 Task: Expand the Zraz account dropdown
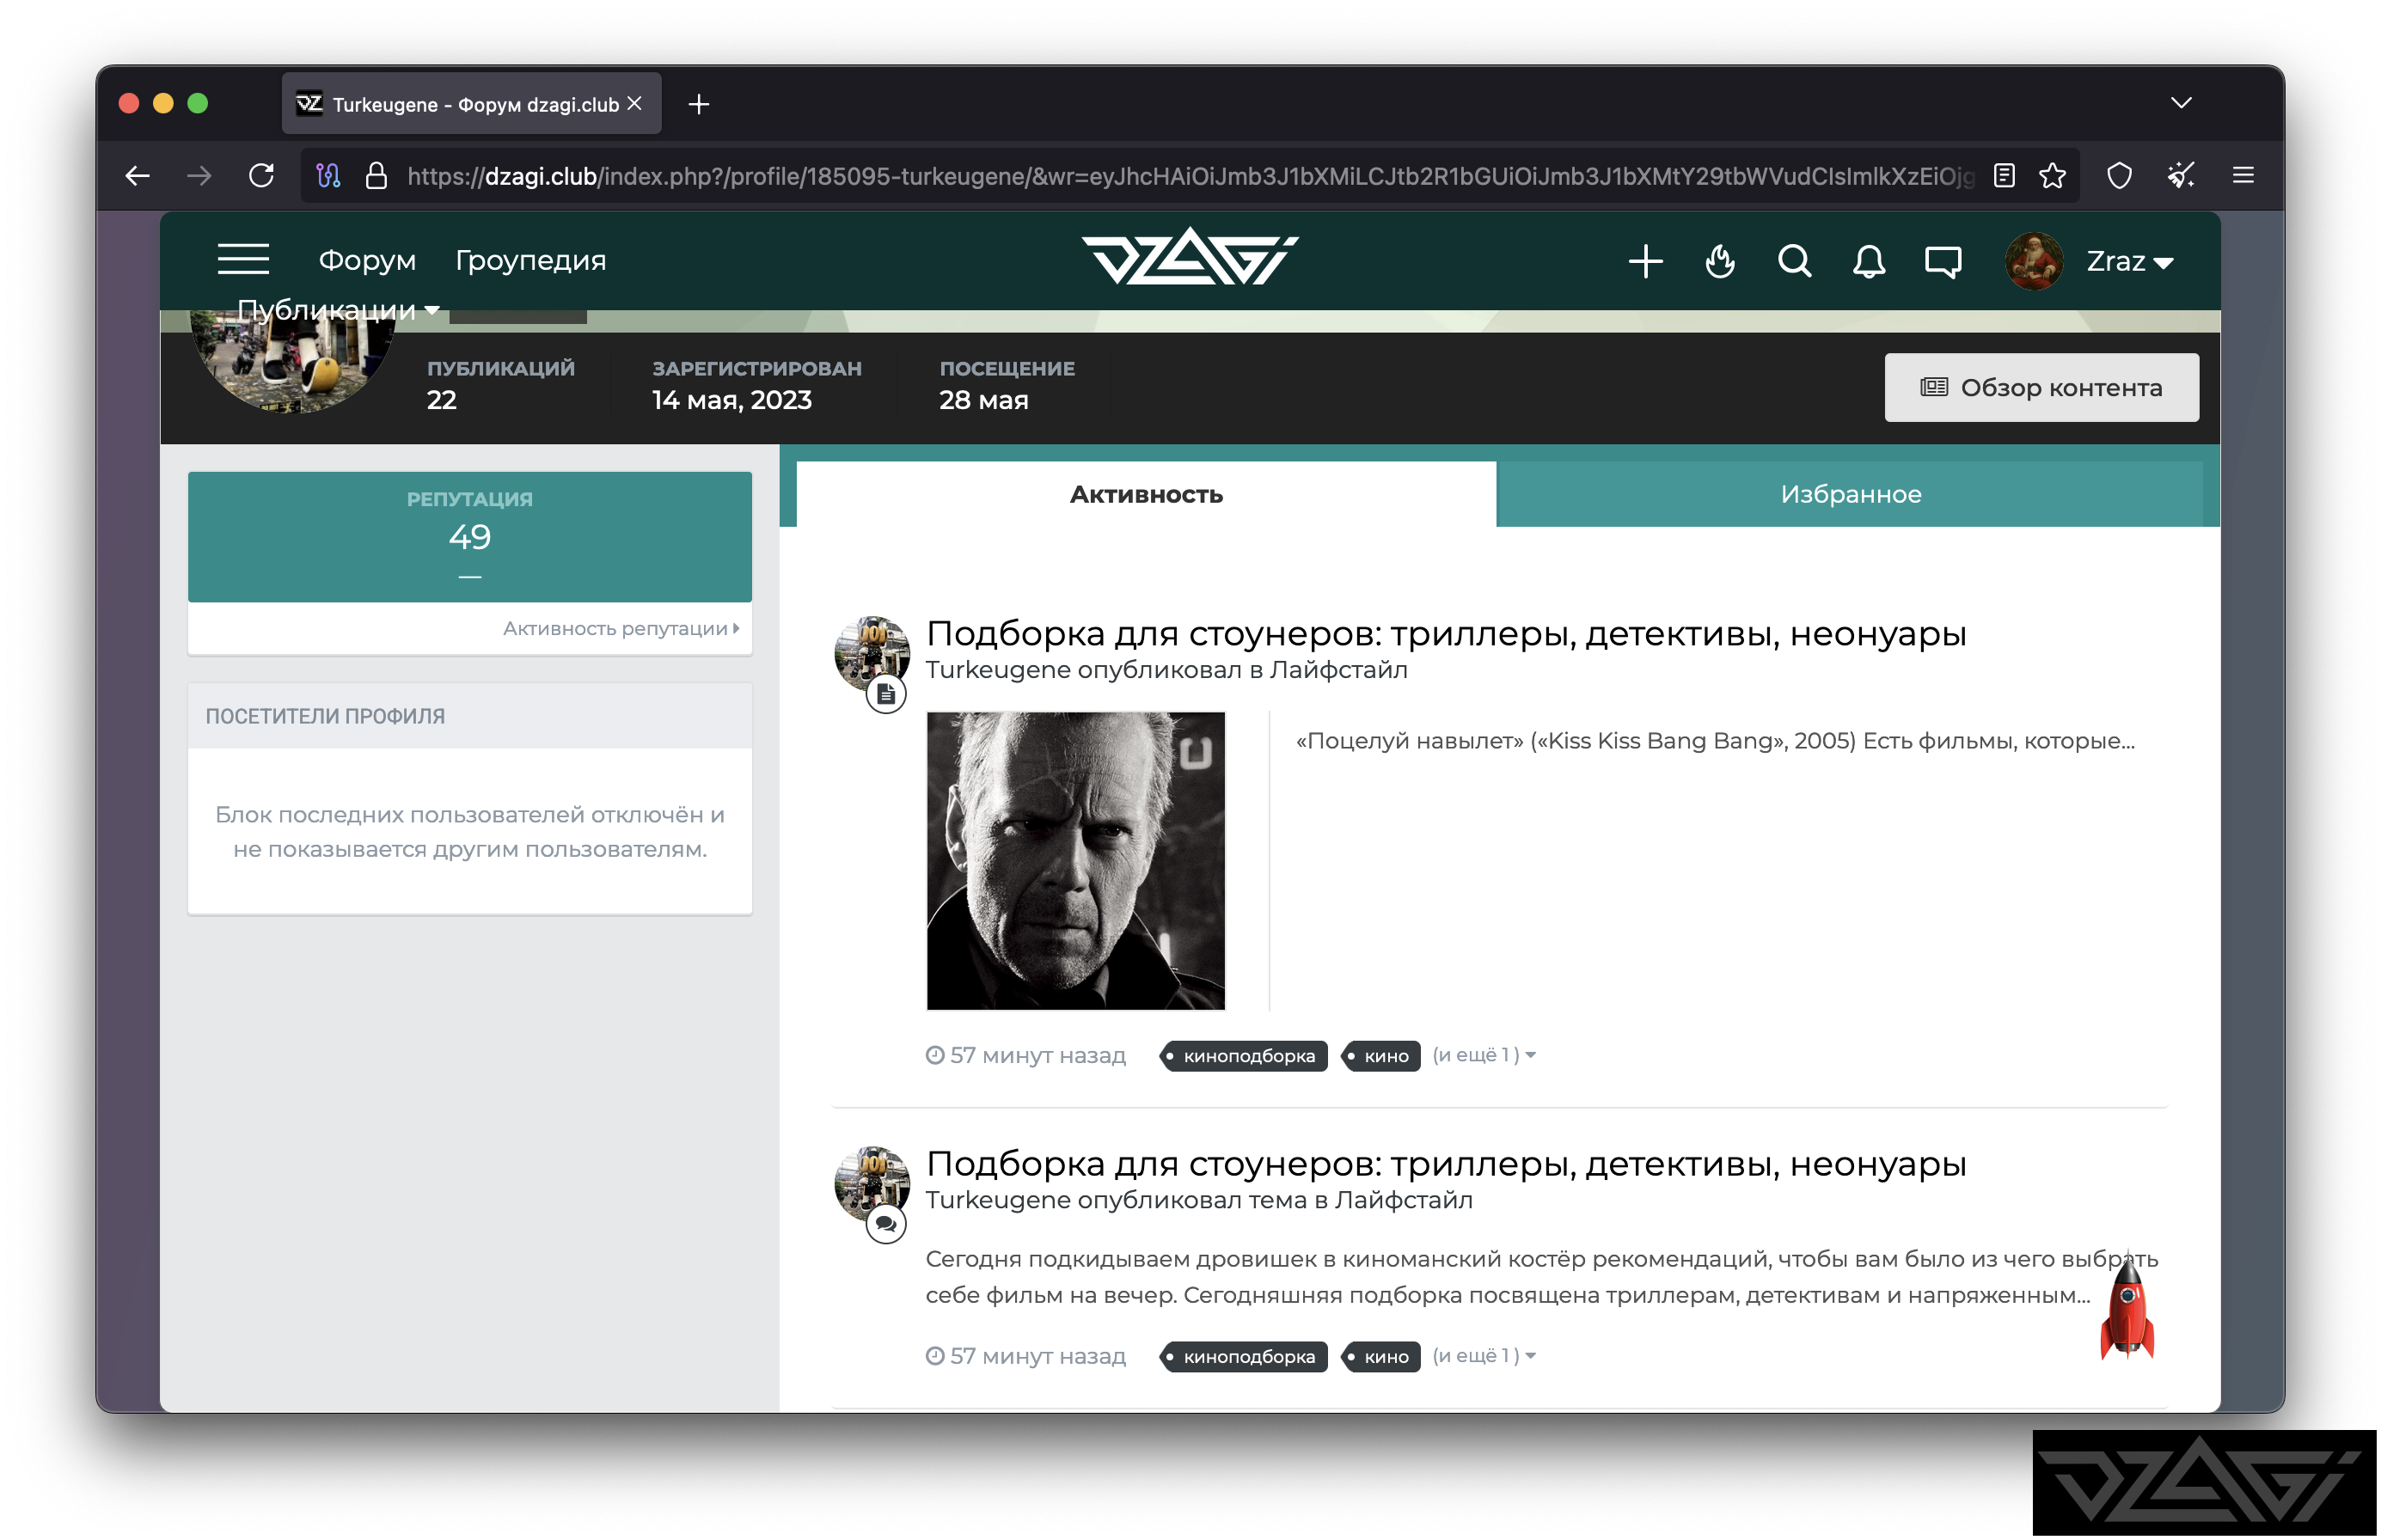pyautogui.click(x=2129, y=262)
